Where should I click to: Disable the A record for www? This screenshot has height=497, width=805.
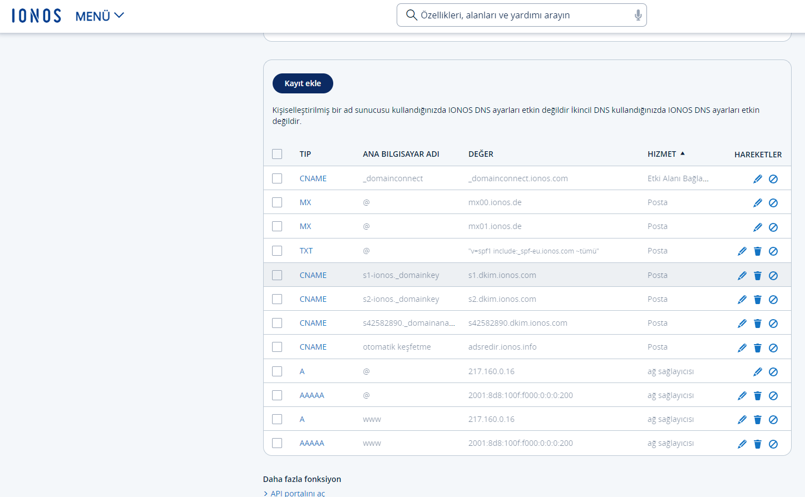[773, 419]
